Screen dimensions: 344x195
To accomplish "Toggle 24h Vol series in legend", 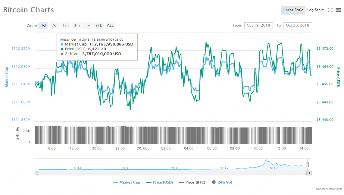I will pos(222,182).
